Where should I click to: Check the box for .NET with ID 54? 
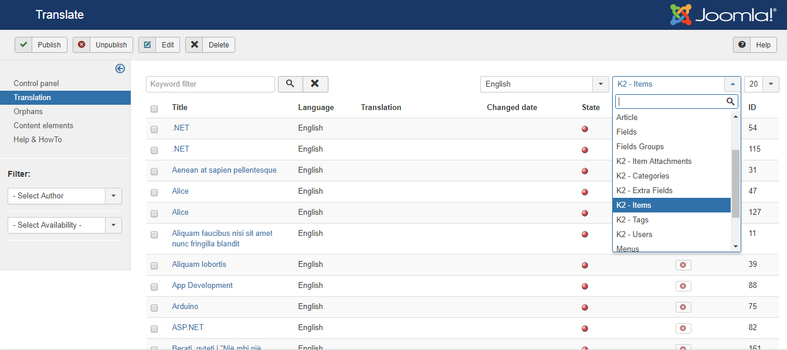pos(154,129)
